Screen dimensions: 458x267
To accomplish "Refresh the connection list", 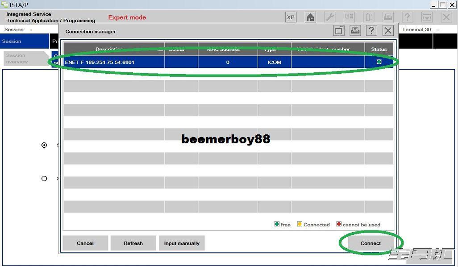I will (133, 243).
